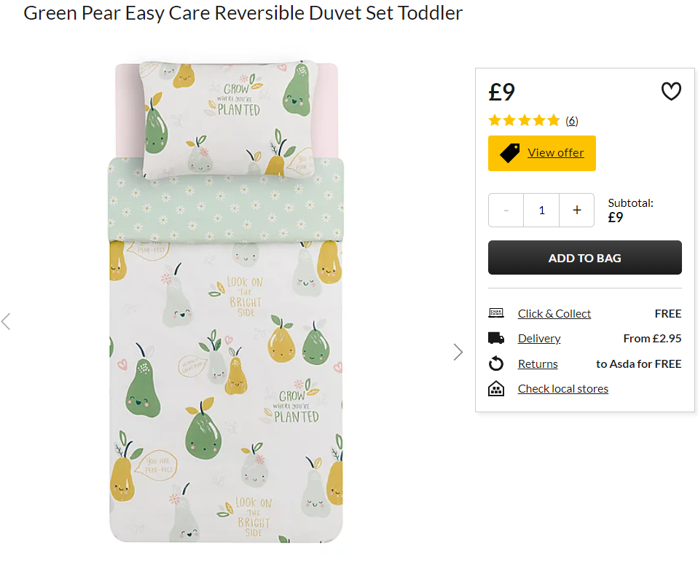
Task: Click the price tag offer icon
Action: pyautogui.click(x=510, y=153)
